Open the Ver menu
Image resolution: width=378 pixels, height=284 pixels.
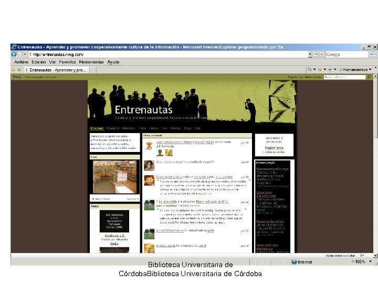click(x=52, y=62)
